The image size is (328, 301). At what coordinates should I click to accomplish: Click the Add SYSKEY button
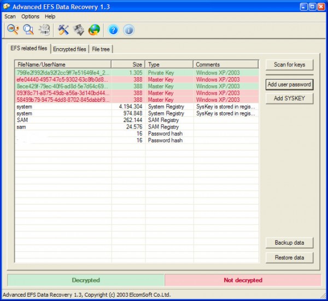tap(289, 99)
